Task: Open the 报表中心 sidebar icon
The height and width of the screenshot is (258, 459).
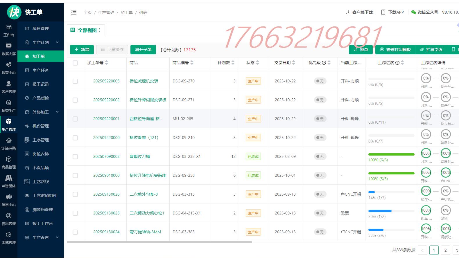Action: point(9,65)
